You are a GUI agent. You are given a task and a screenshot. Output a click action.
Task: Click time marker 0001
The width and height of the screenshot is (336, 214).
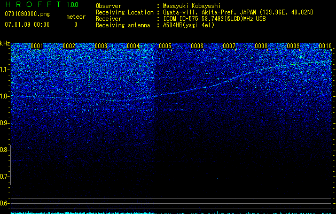coord(37,46)
